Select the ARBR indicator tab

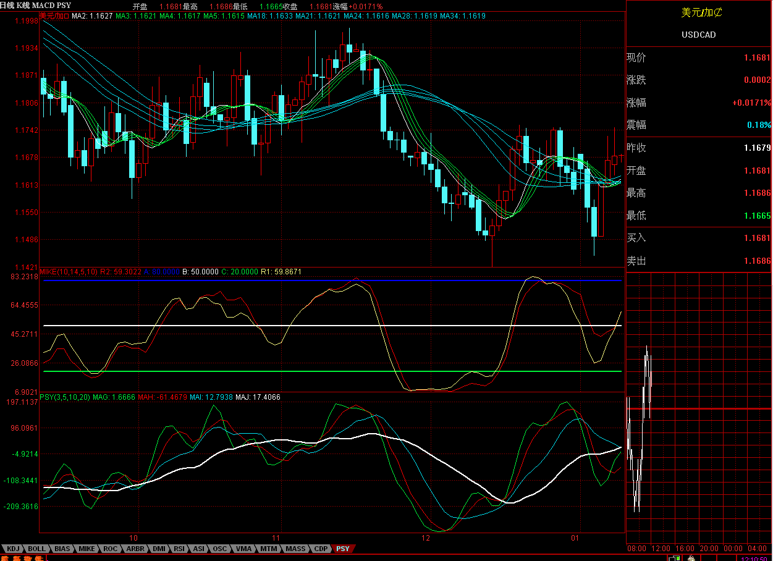pyautogui.click(x=135, y=549)
